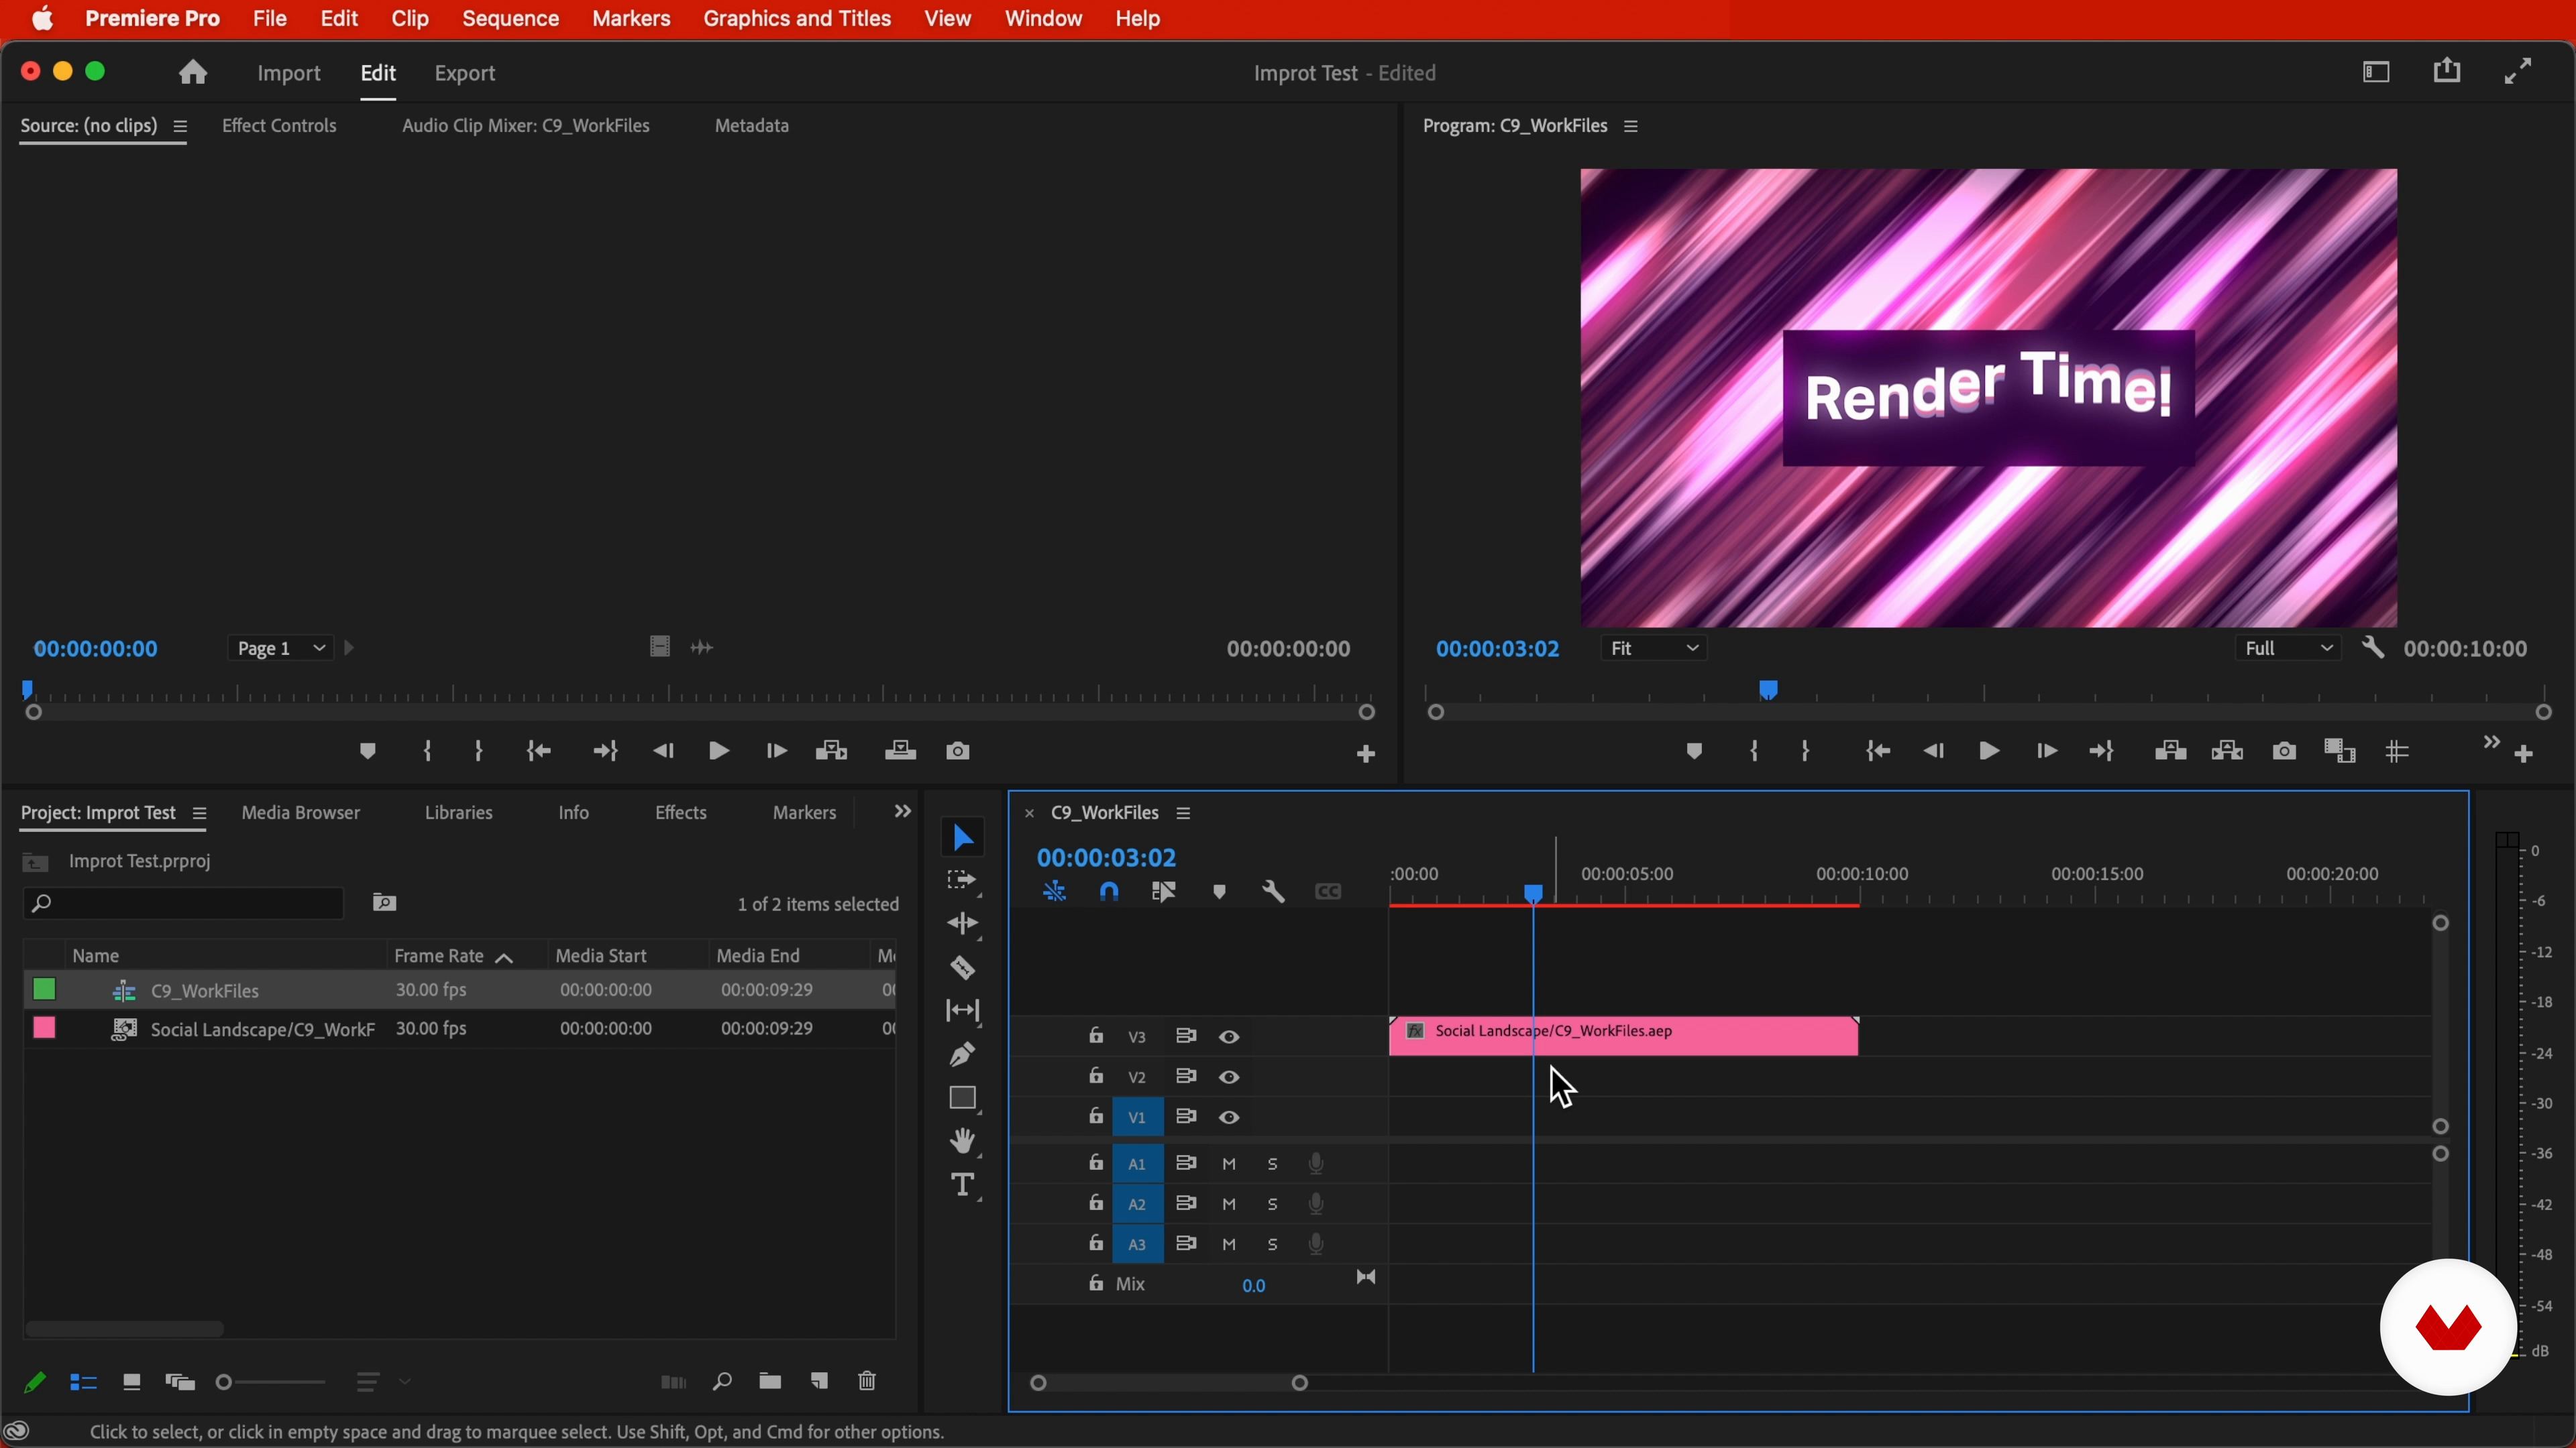2576x1448 pixels.
Task: Solo track A2
Action: point(1273,1204)
